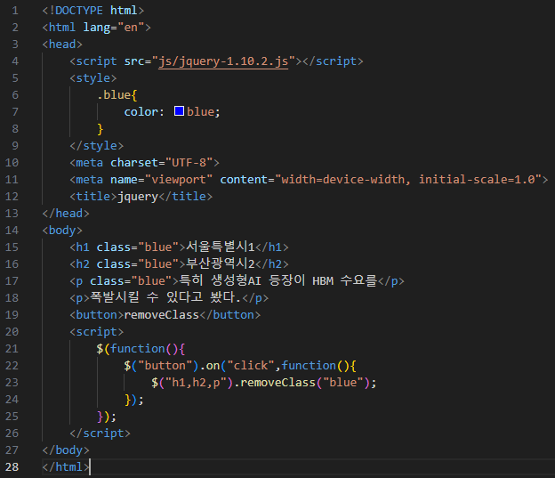The width and height of the screenshot is (555, 478).
Task: Click line number 28 in the gutter
Action: (x=12, y=467)
